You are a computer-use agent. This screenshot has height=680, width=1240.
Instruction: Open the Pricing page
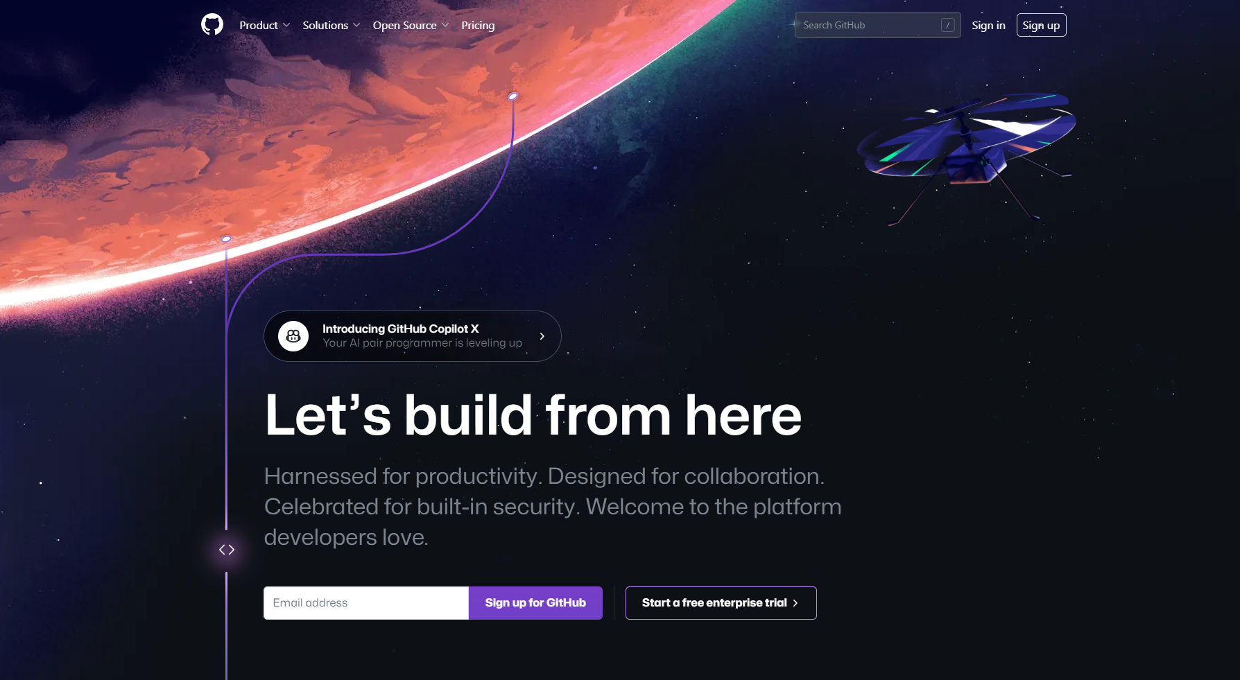[x=478, y=25]
